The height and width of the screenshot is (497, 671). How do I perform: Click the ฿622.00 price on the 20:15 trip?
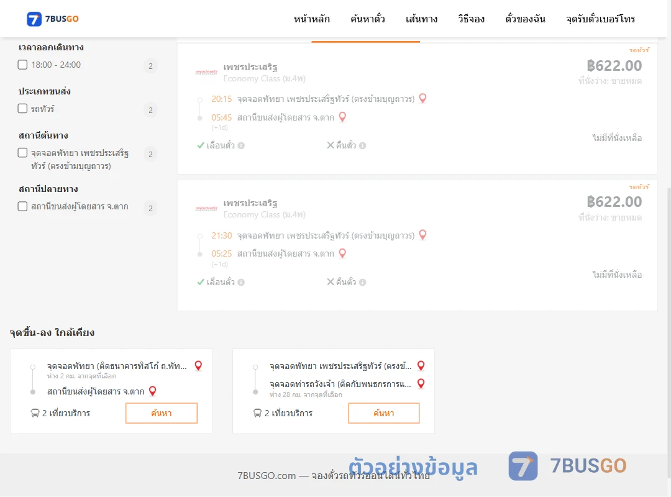click(x=614, y=65)
